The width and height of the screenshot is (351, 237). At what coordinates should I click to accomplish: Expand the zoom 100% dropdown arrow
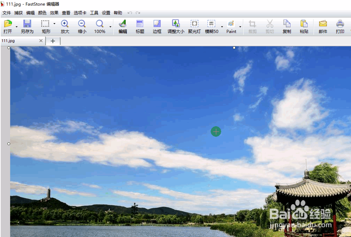coord(110,27)
